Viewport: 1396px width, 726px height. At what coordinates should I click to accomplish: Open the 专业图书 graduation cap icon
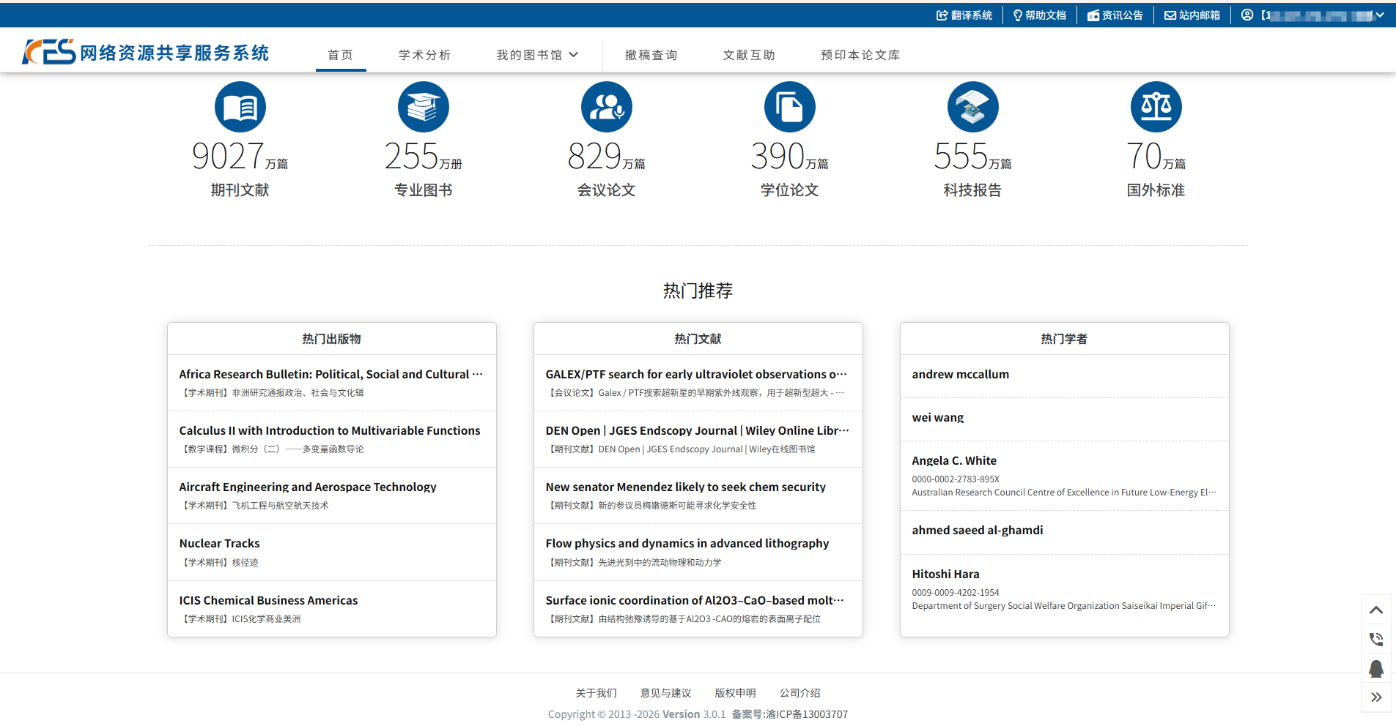(x=424, y=107)
